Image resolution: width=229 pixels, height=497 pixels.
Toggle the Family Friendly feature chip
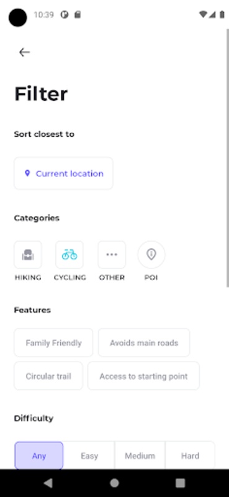coord(53,343)
